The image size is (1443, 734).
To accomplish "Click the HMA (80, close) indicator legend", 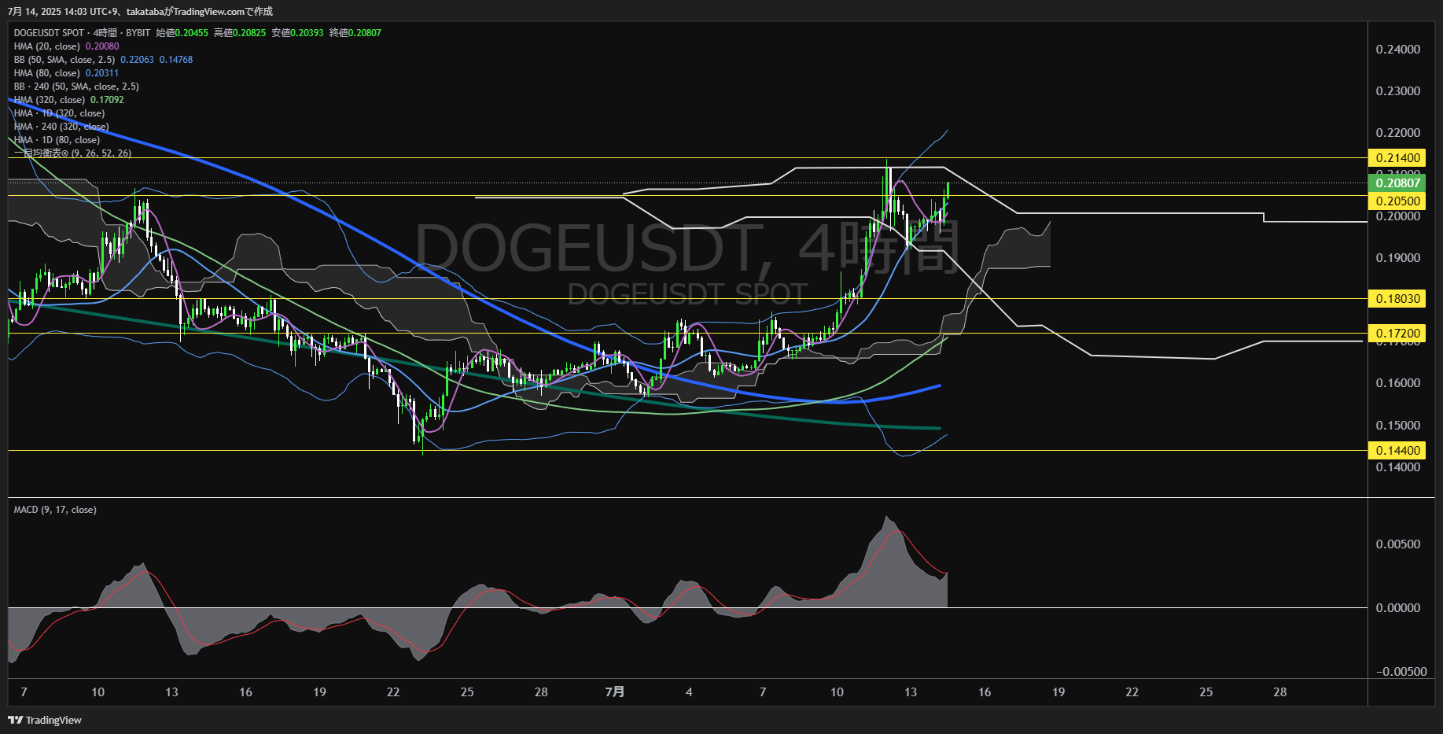I will pyautogui.click(x=47, y=73).
